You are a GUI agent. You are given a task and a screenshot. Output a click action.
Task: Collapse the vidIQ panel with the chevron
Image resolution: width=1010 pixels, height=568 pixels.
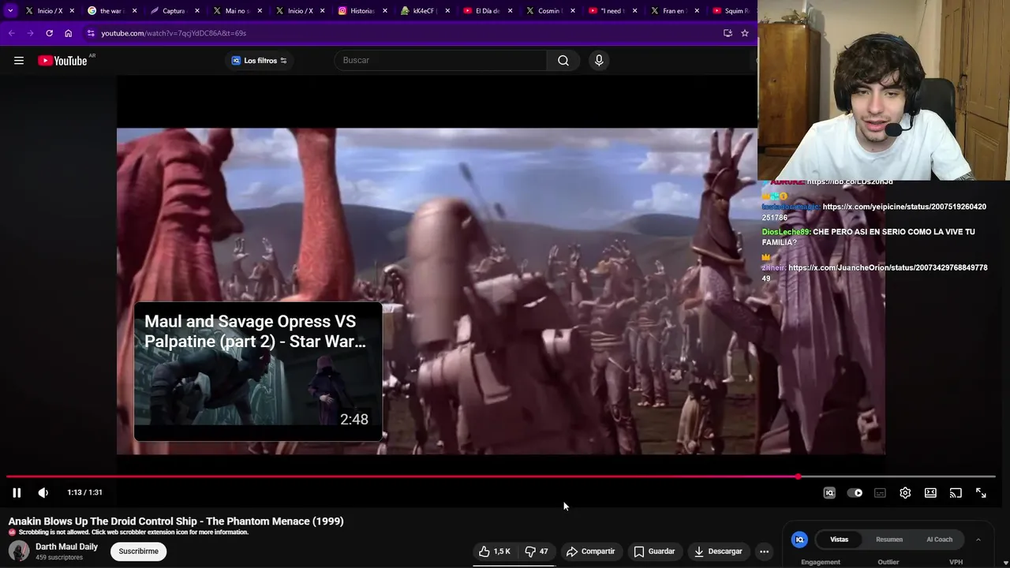click(x=978, y=540)
